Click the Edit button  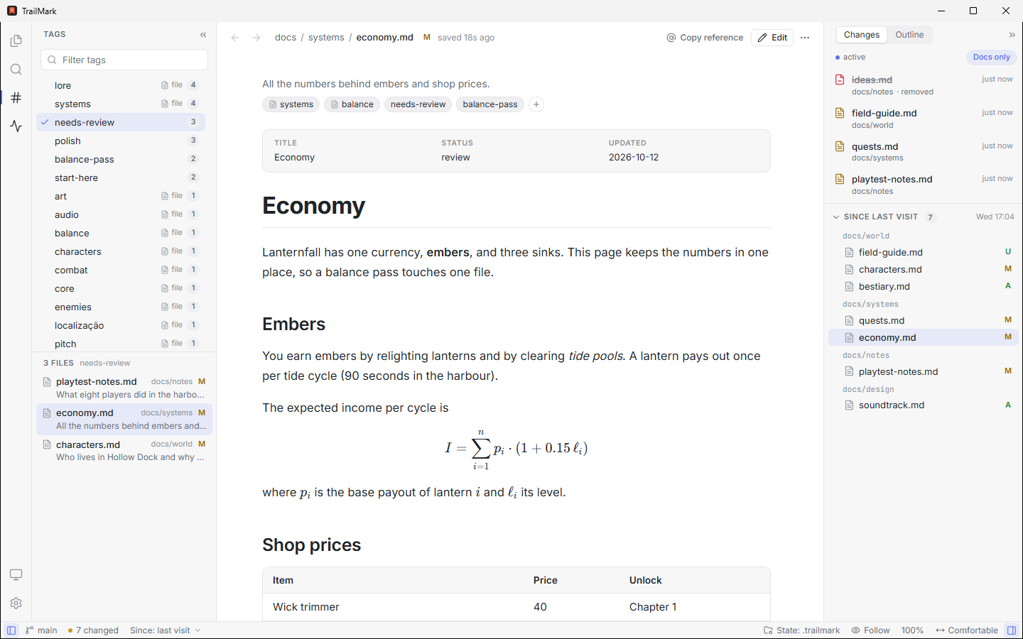coord(772,38)
